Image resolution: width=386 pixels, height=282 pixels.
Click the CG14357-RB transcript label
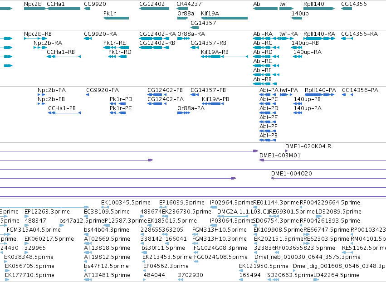pos(208,43)
